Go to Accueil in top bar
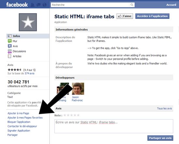Image resolution: width=179 pixels, height=144 pixels. [171, 5]
